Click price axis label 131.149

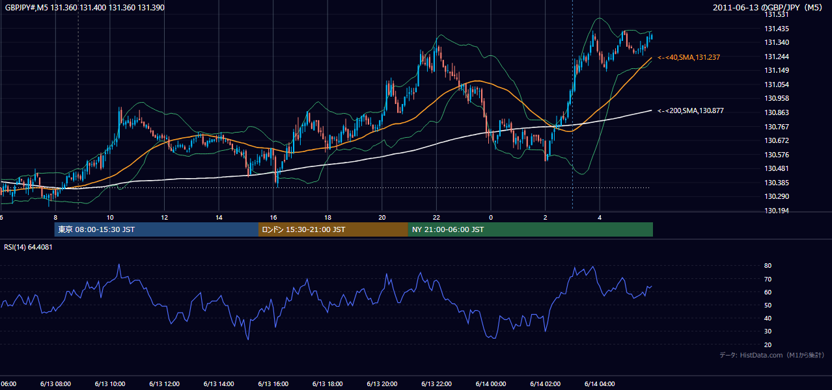point(776,70)
